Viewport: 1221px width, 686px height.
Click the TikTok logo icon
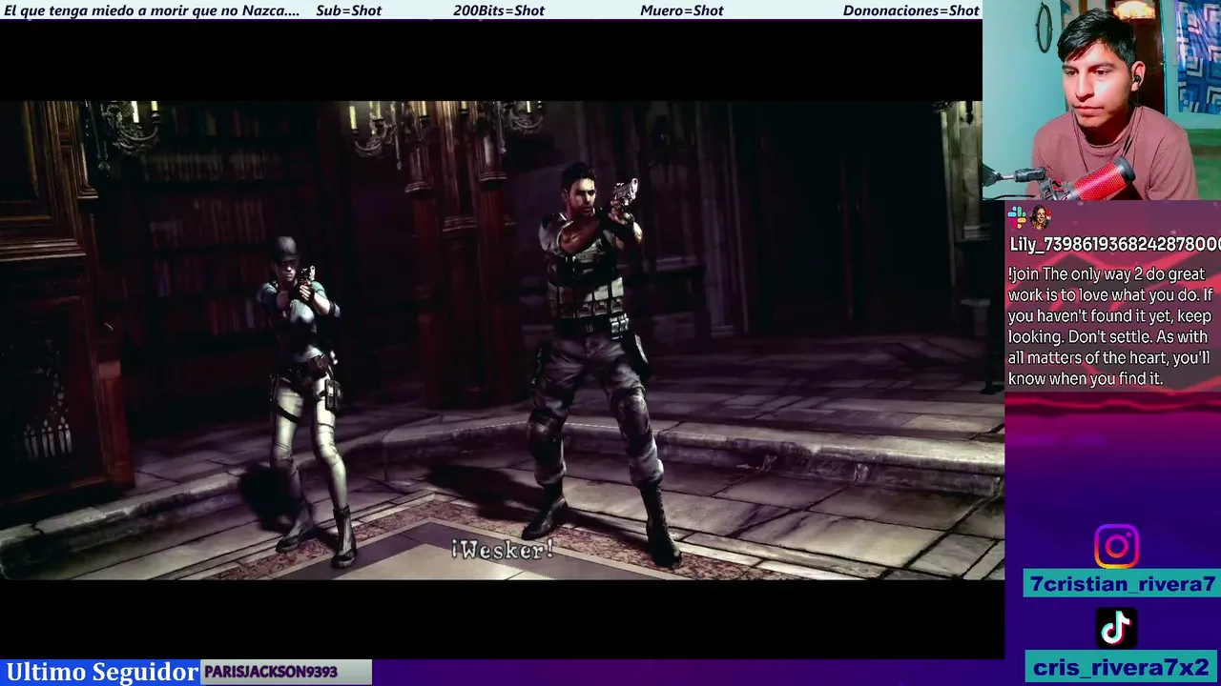(1116, 628)
